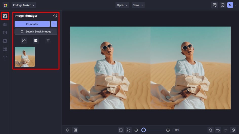Open the layers panel icon in bottom bar

pos(68,130)
